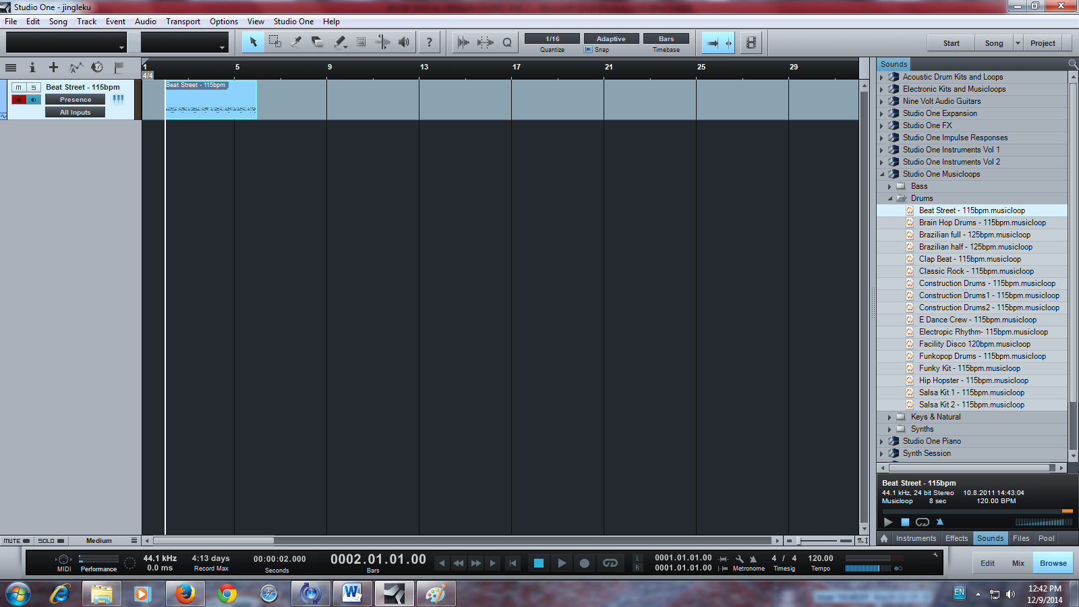Open Google Chrome from the taskbar

pos(227,594)
